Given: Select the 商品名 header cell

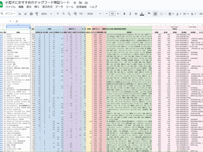Looking at the screenshot, I should (18, 32).
